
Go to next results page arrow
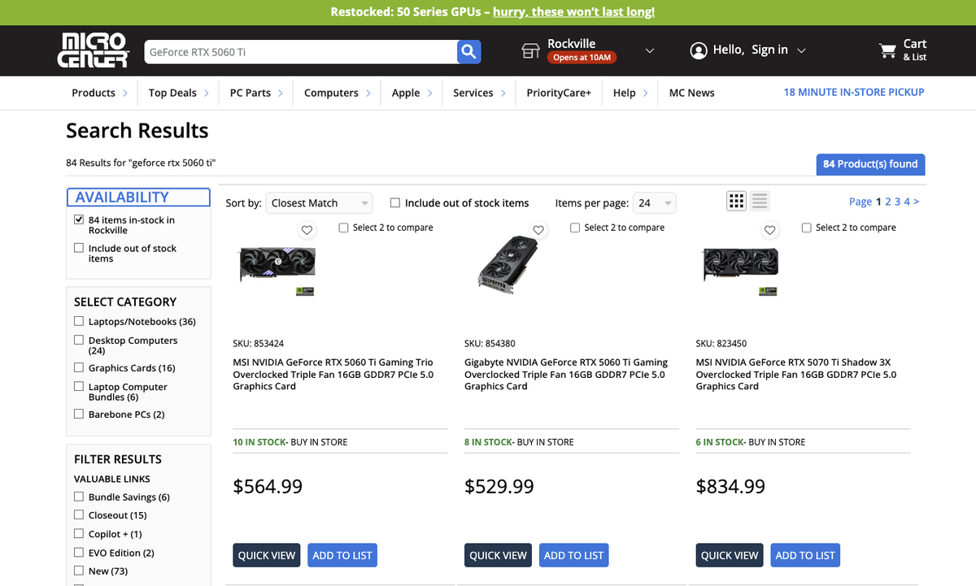917,202
